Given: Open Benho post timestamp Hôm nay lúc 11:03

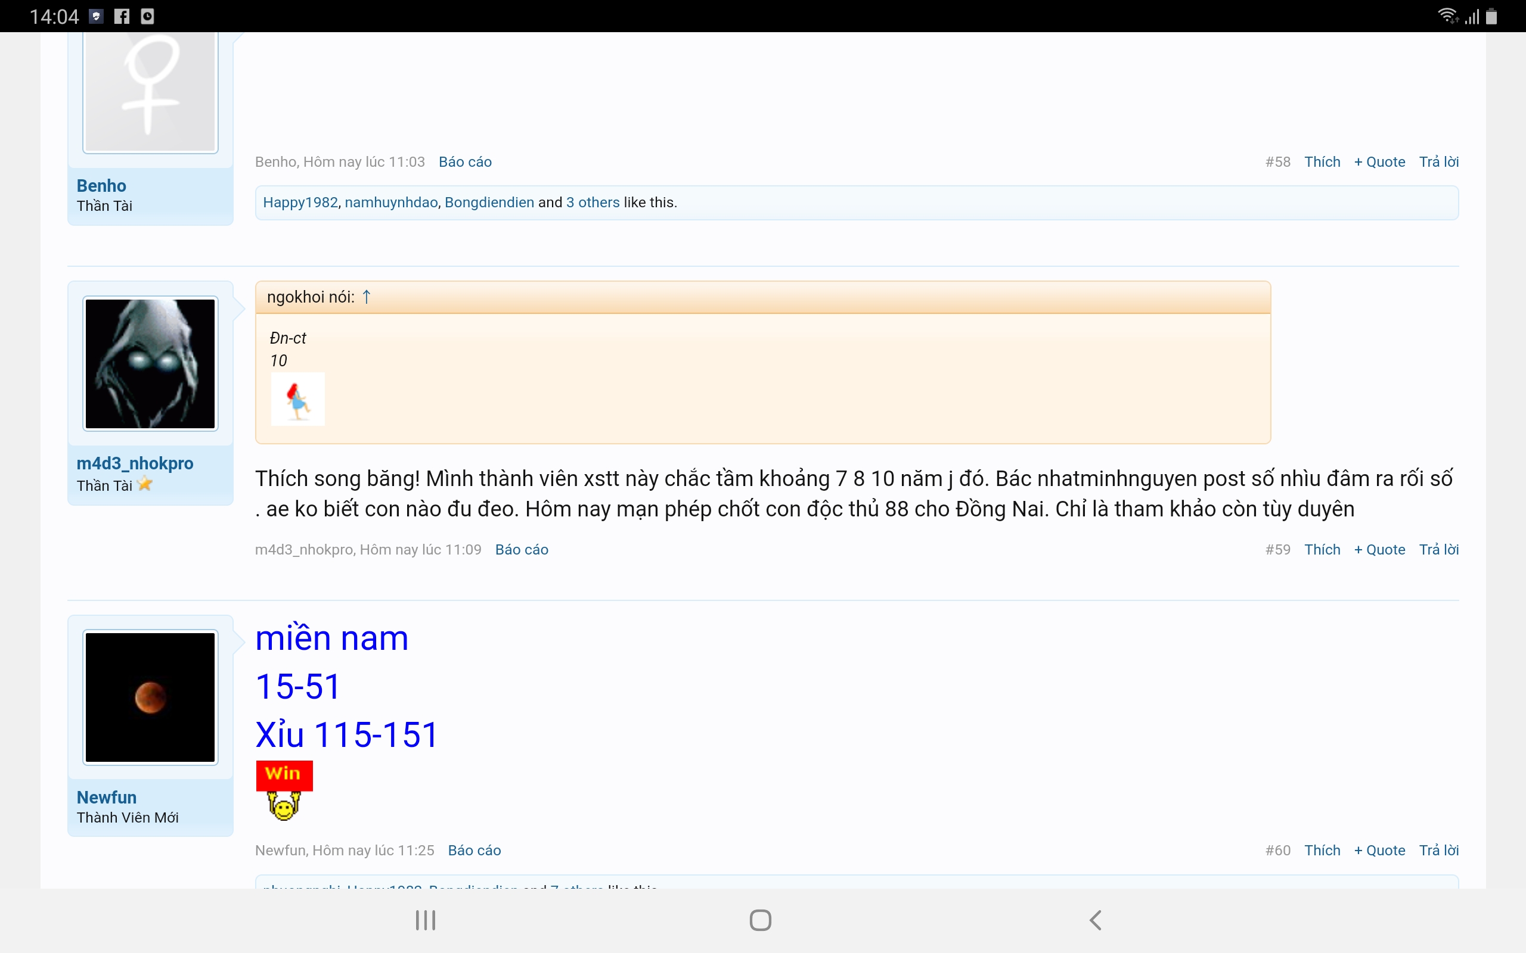Looking at the screenshot, I should pyautogui.click(x=364, y=162).
